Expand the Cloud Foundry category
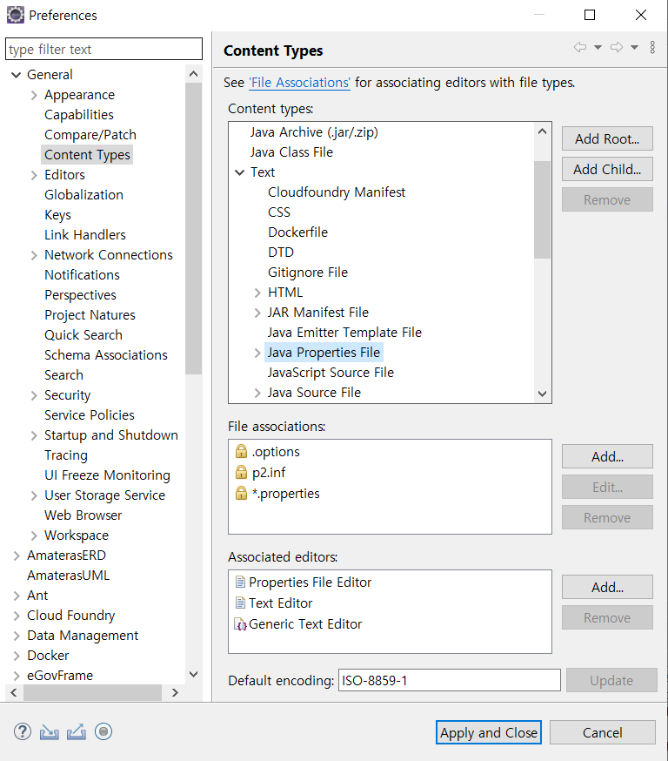The image size is (668, 761). 17,616
